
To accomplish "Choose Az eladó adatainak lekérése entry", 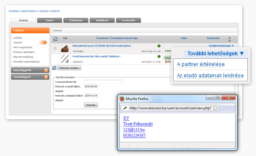I will tap(210, 76).
